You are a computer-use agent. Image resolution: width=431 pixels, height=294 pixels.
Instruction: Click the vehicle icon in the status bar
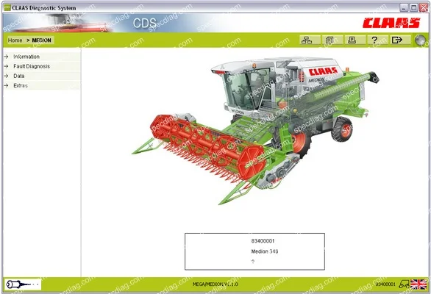[x=404, y=284]
